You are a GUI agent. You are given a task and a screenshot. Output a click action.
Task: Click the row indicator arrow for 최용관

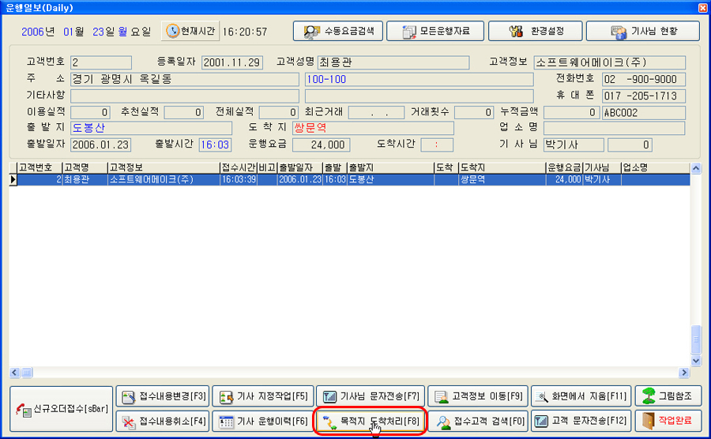(x=13, y=179)
